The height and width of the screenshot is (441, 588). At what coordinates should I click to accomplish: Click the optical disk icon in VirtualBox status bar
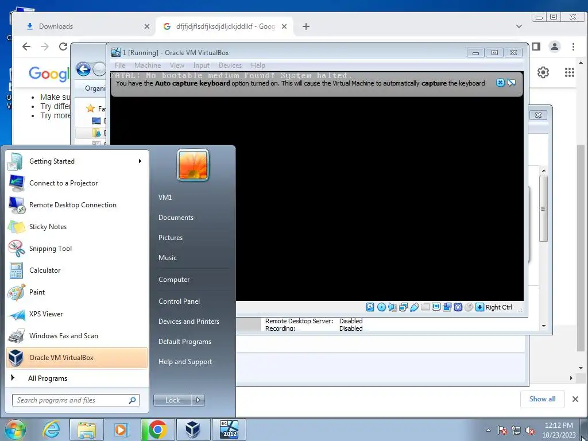381,307
